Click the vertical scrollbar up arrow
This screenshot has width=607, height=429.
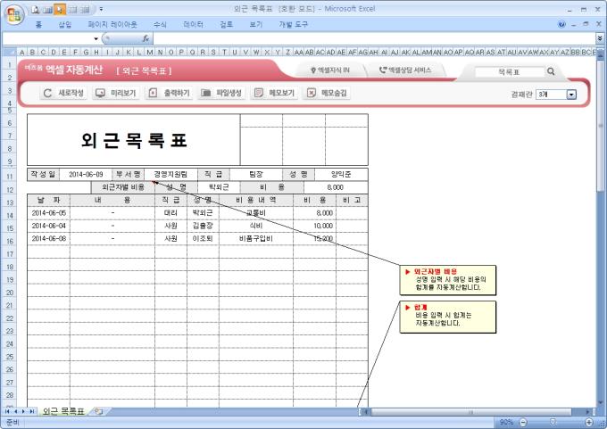click(600, 55)
